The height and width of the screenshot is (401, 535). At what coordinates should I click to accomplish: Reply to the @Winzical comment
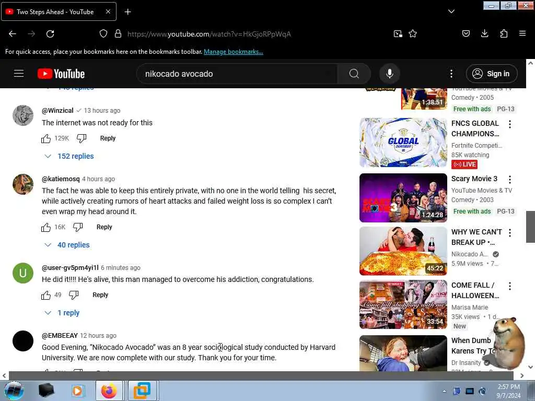coord(108,138)
